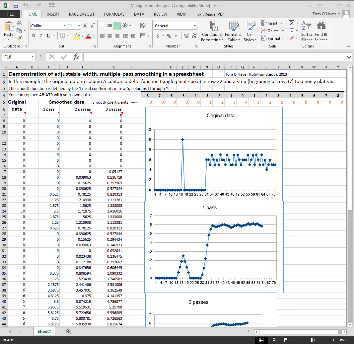Click the zoom slider in status bar

tap(312, 340)
